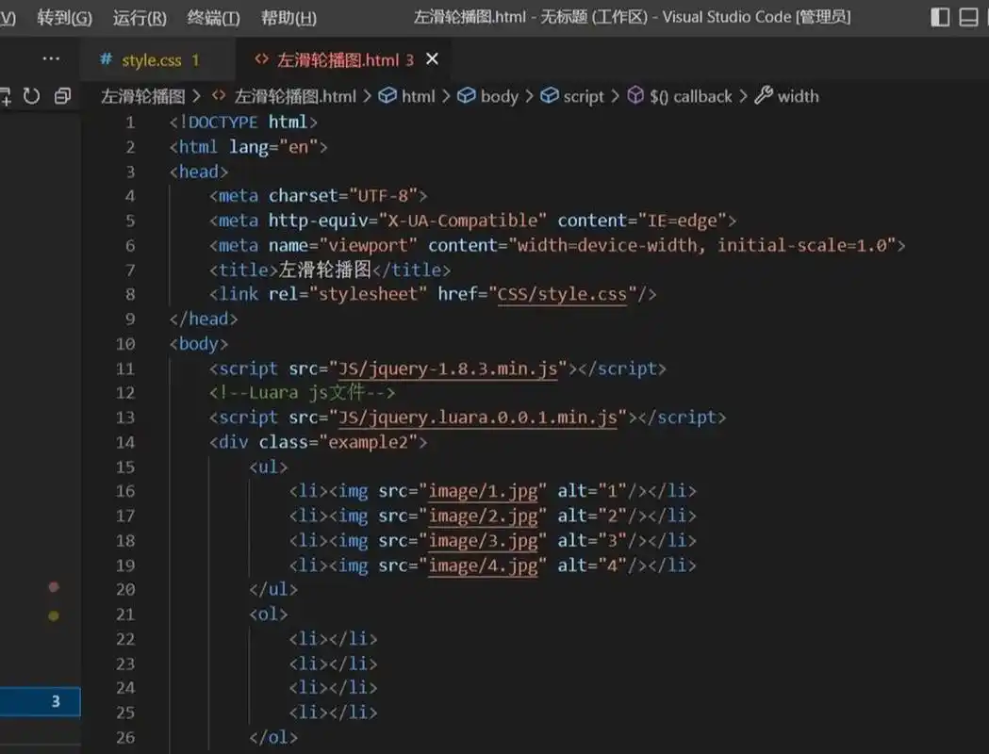Viewport: 989px width, 754px height.
Task: Close the 左滑轮播图.html editor tab
Action: click(432, 57)
